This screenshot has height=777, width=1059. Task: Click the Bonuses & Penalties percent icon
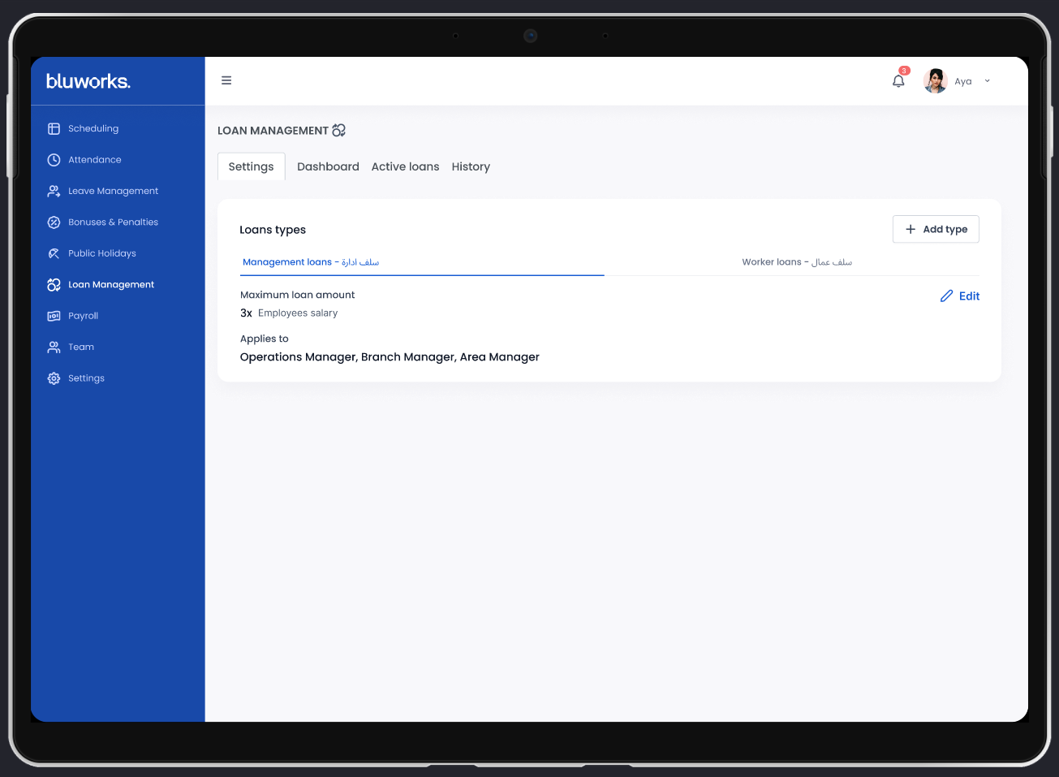(x=54, y=222)
